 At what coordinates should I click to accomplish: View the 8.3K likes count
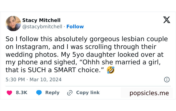click(x=21, y=93)
